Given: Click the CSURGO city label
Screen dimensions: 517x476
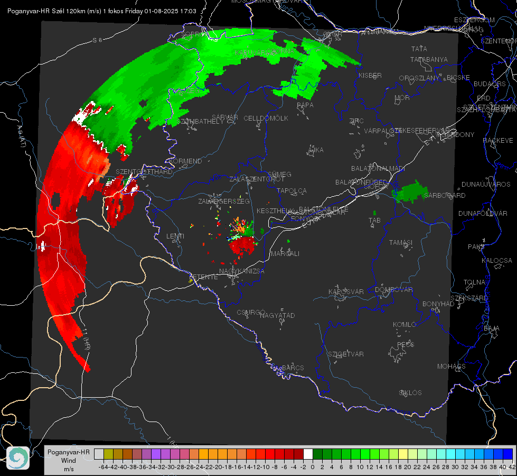Looking at the screenshot, I should (251, 313).
